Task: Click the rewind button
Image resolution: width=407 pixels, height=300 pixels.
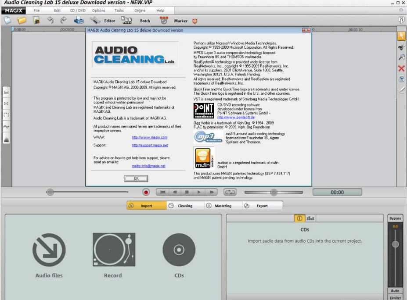Action: 175,192
